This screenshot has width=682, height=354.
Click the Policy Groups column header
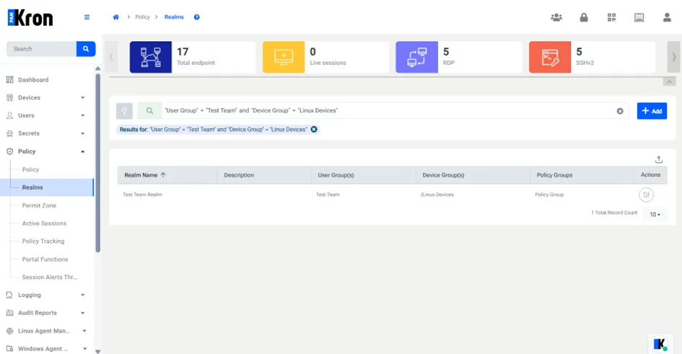[x=554, y=175]
